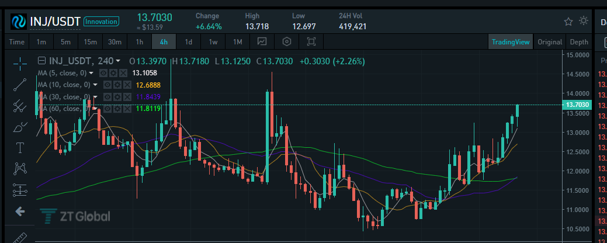The width and height of the screenshot is (607, 243).
Task: Click the back arrow in drawing toolbar
Action: 20,211
